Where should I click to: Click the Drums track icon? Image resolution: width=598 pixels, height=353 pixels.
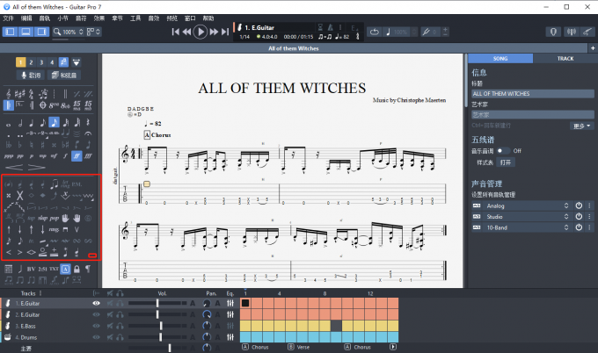[x=8, y=337]
